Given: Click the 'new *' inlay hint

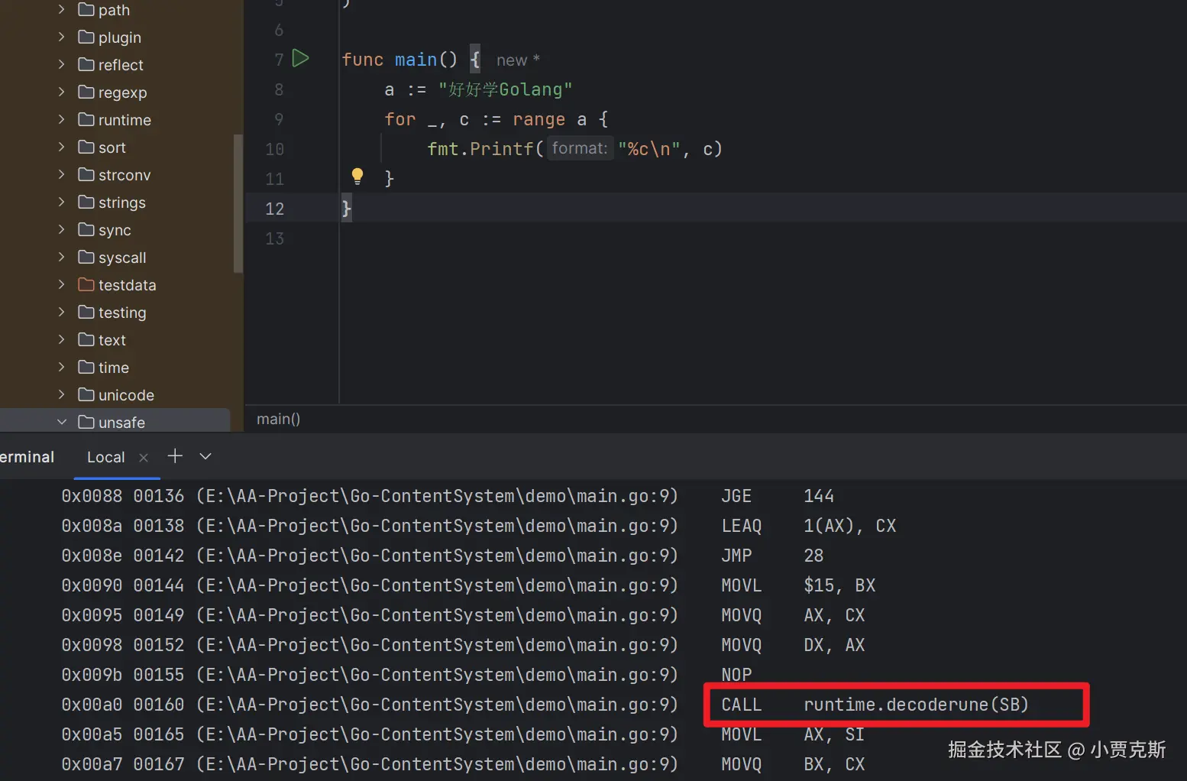Looking at the screenshot, I should coord(518,60).
